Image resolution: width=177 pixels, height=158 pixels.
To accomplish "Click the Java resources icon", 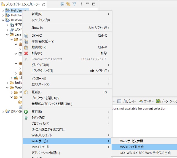I will pyautogui.click(x=12, y=34).
